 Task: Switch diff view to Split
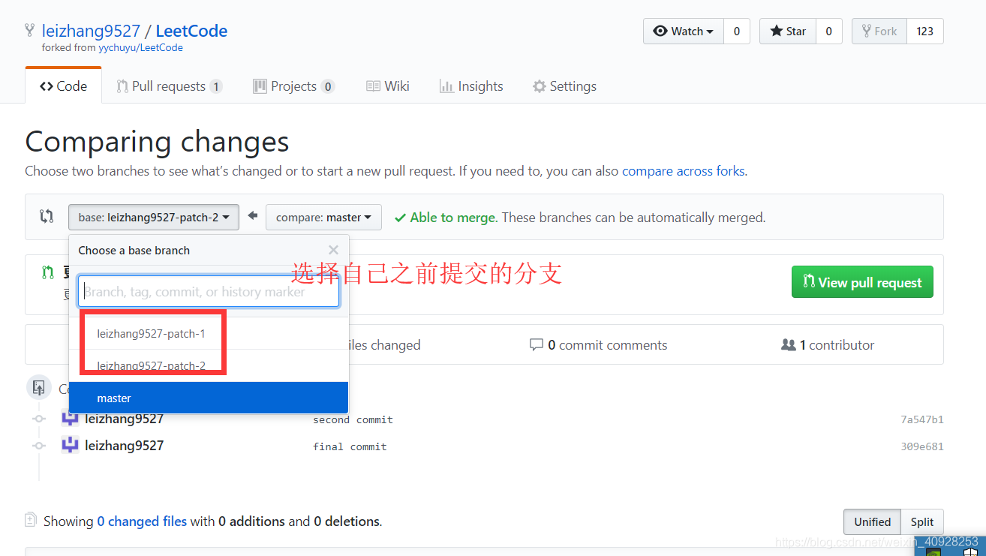[922, 521]
